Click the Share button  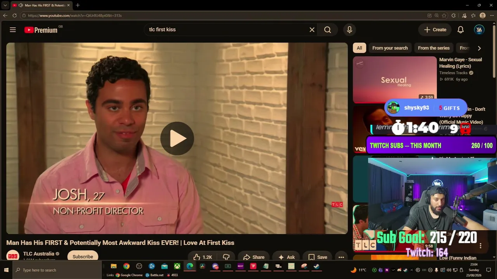click(x=254, y=257)
